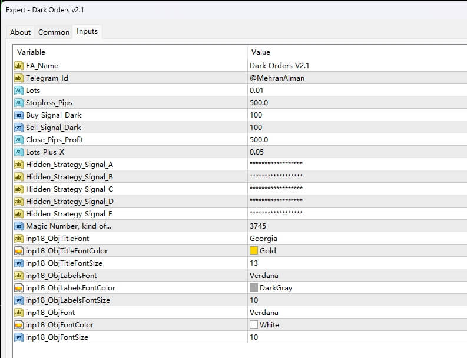
Task: Pick the White color swatch
Action: coord(254,324)
